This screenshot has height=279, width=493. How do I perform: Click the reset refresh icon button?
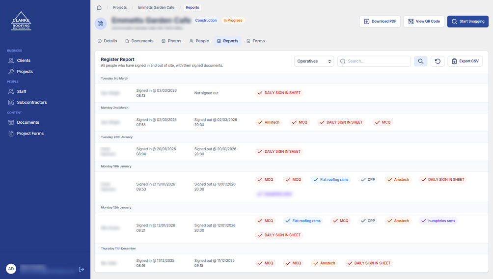[x=438, y=61]
